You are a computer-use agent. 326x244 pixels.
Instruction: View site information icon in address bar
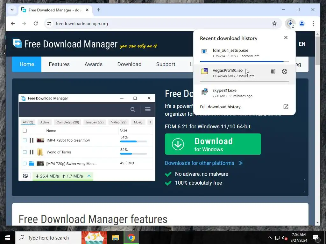49,24
